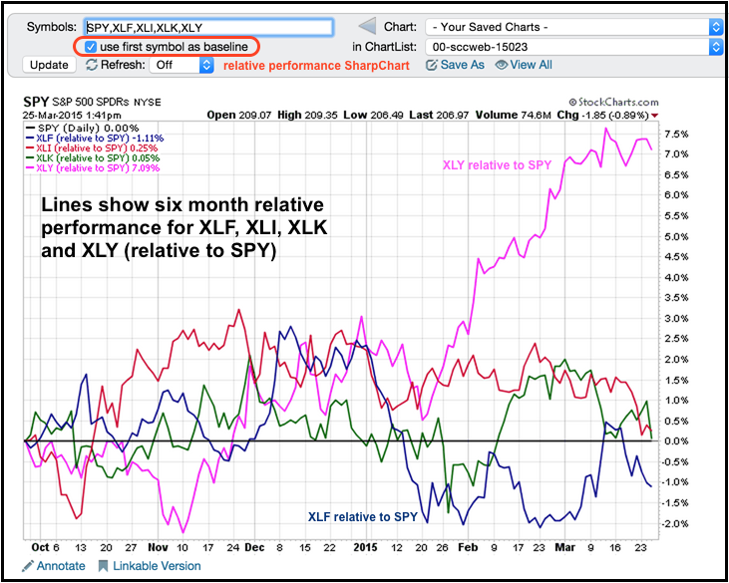
Task: Click the Annotate pencil icon
Action: 28,566
